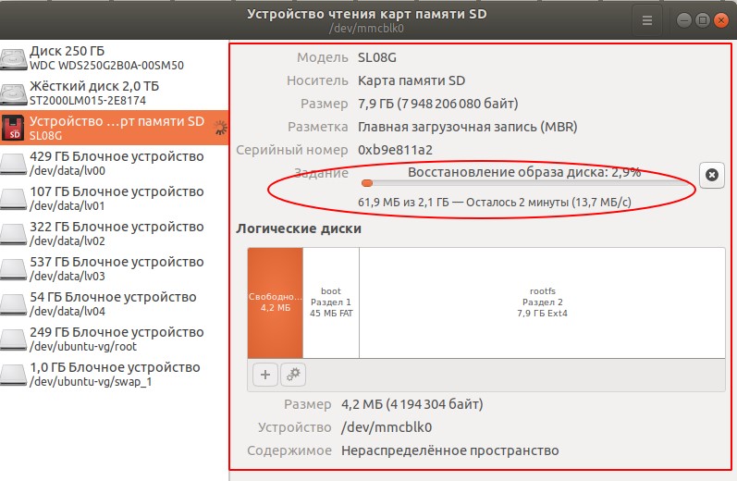
Task: Click the restore progress bar
Action: tap(527, 184)
